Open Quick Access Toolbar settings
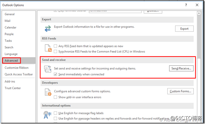 coord(19,74)
